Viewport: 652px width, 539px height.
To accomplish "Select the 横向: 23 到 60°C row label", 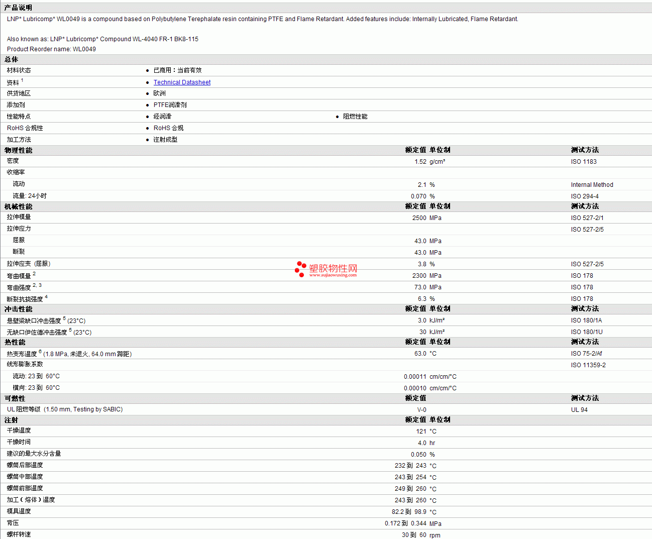I will click(36, 388).
